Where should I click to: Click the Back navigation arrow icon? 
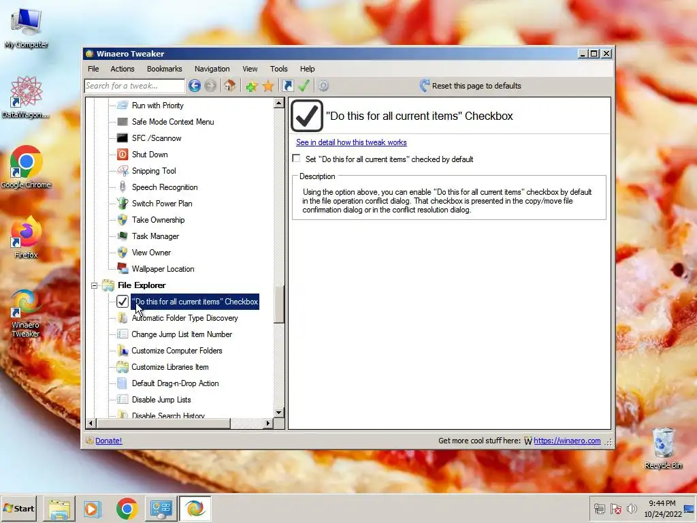click(194, 85)
